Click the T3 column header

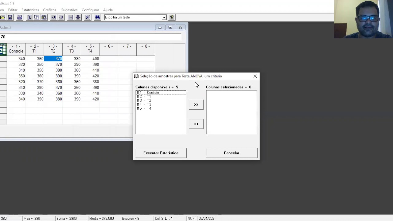click(x=72, y=49)
